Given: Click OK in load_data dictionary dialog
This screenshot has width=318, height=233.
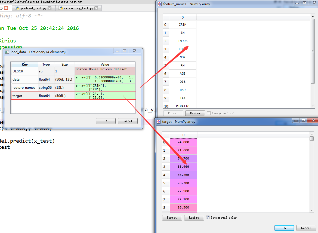Looking at the screenshot, I should (x=106, y=121).
